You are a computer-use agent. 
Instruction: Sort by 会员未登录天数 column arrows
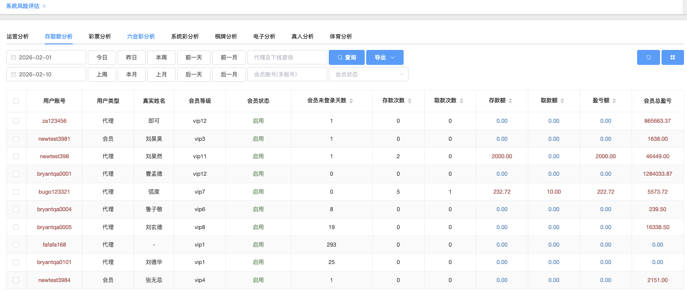(x=351, y=101)
